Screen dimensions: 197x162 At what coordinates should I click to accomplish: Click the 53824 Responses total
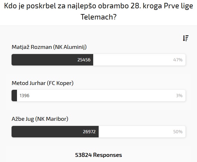click(98, 155)
